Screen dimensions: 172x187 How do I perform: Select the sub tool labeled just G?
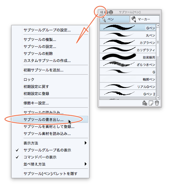[128, 71]
